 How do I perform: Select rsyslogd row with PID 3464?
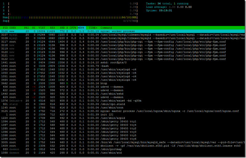tap(122, 80)
